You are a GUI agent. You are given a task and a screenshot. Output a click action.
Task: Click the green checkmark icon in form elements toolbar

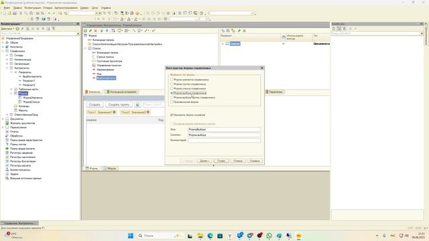(154, 31)
